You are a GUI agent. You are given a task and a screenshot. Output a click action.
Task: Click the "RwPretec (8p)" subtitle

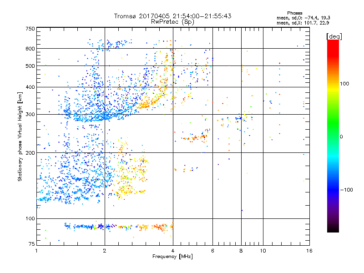pos(172,22)
